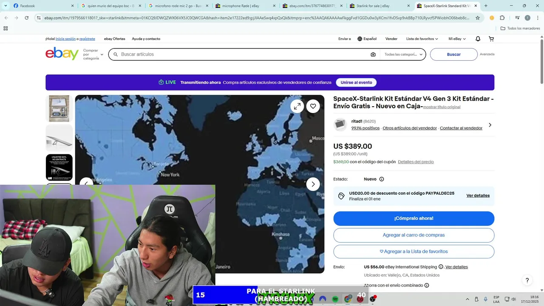Open Chrome apps grid in bookmarks bar
Screen dimensions: 544x306
[6, 28]
